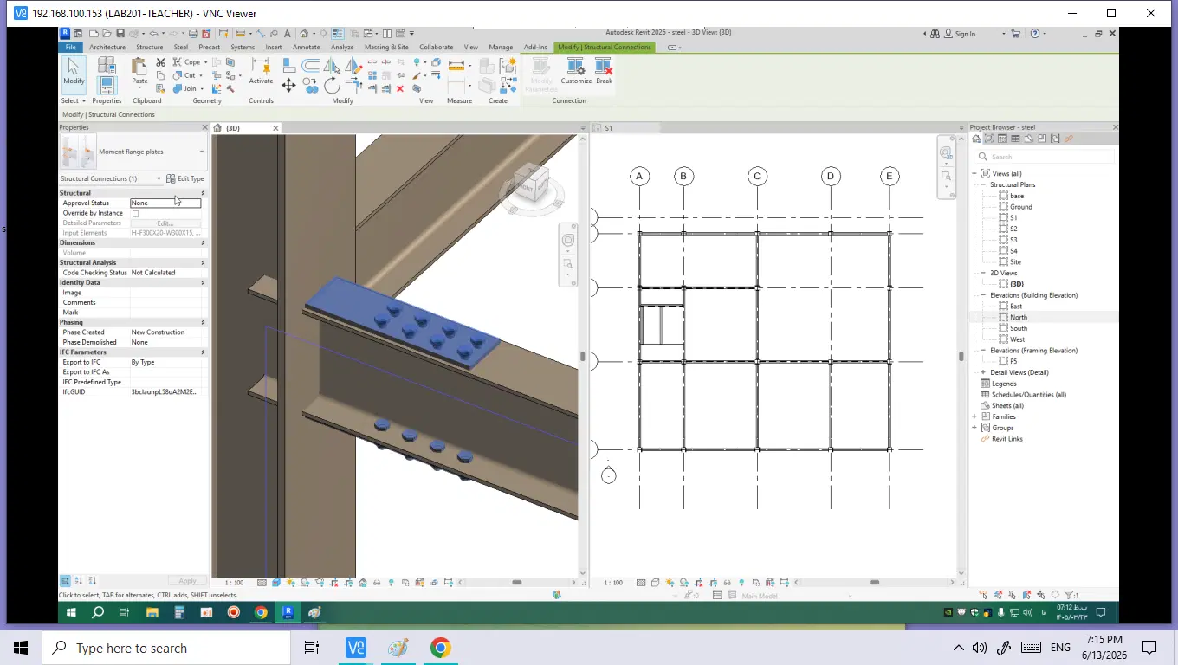Click the Cut to Clipboard scissors icon
Viewport: 1178px width, 665px height.
coord(161,62)
